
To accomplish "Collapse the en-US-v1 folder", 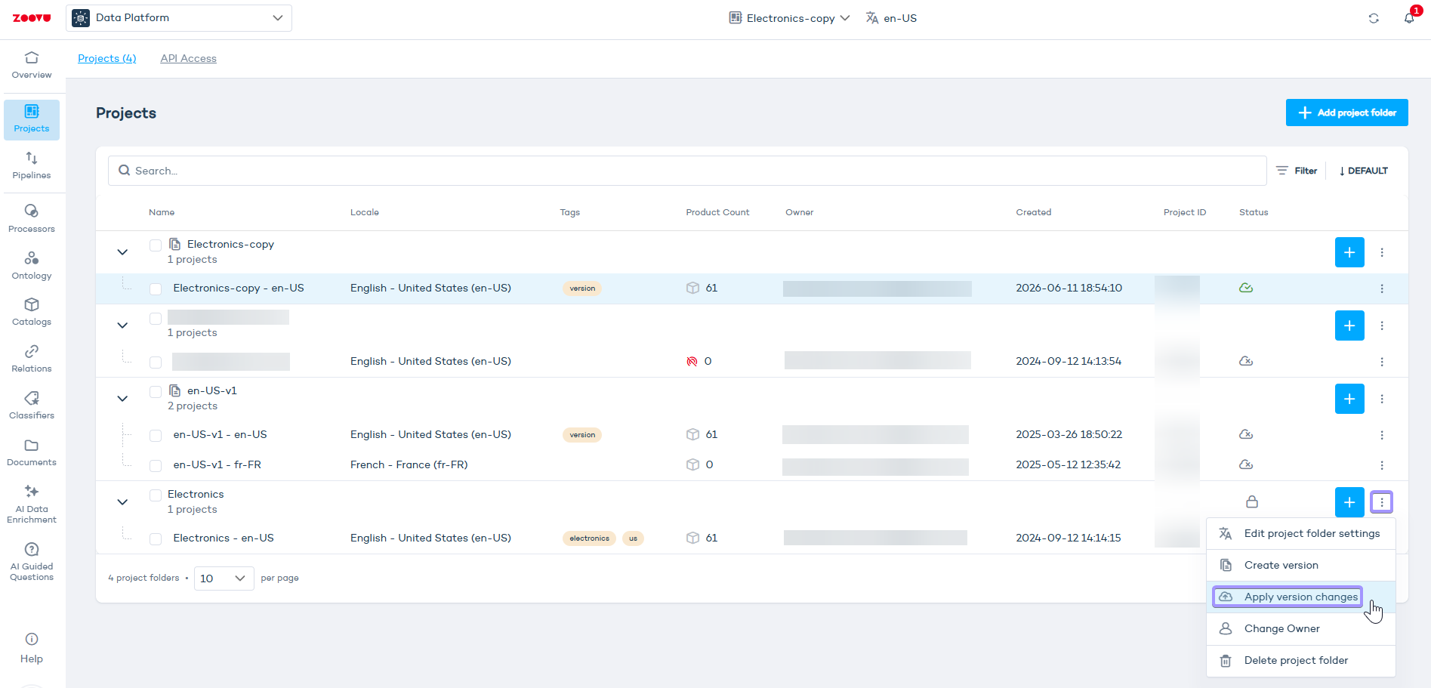I will [122, 399].
